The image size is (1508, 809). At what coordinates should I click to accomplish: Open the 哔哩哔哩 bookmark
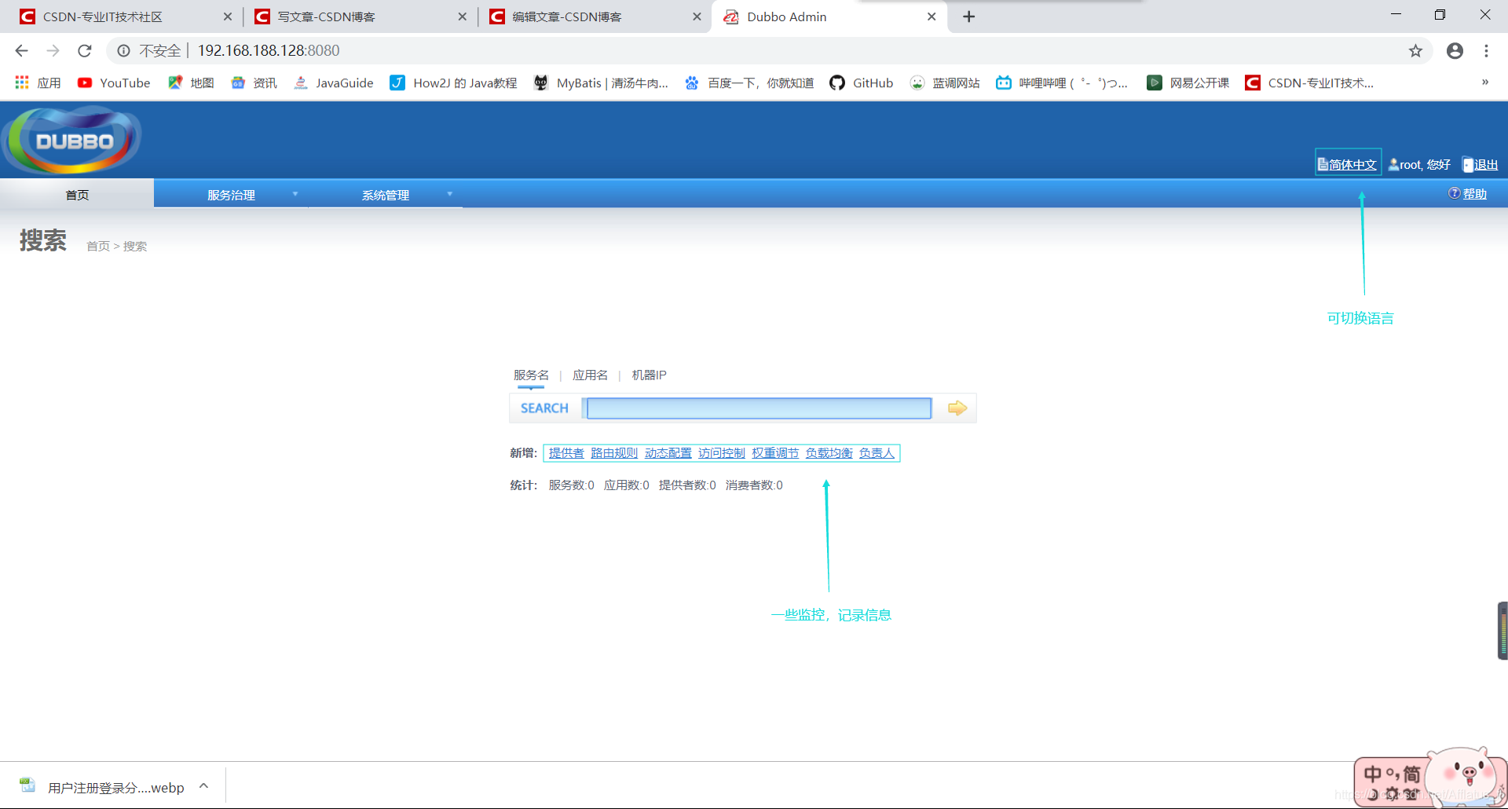coord(1062,82)
